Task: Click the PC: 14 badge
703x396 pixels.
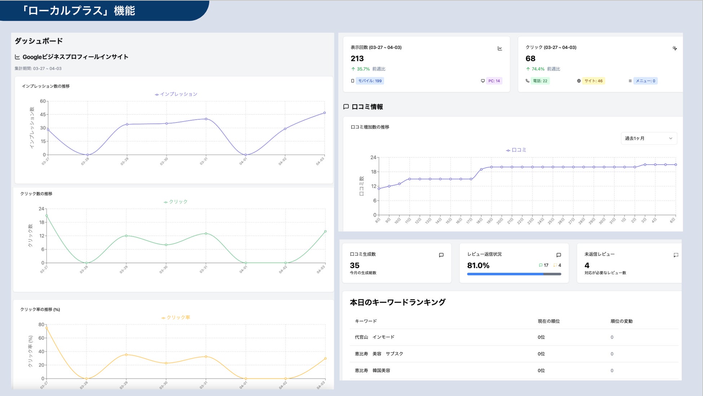Action: 494,81
